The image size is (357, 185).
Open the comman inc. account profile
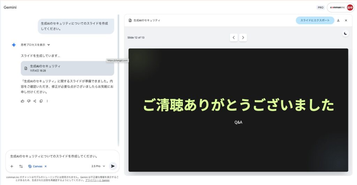tap(341, 7)
